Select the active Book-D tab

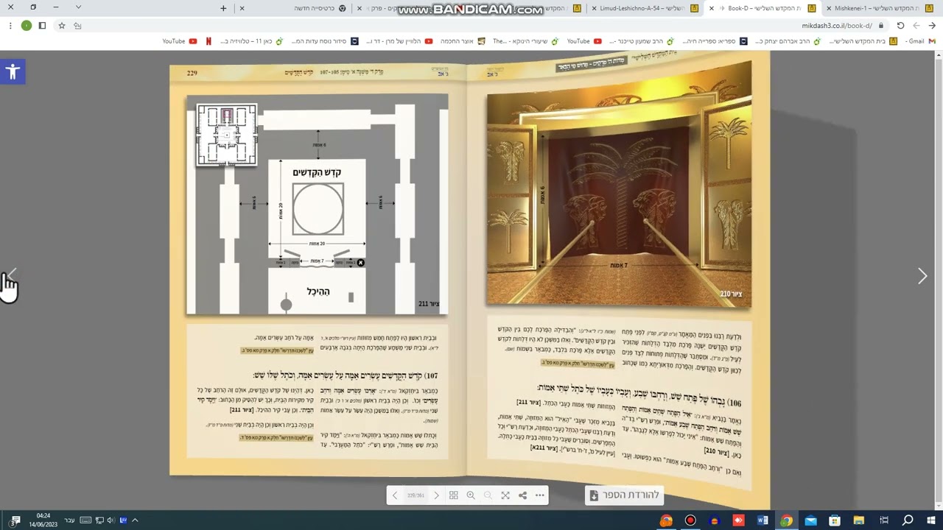(x=764, y=8)
